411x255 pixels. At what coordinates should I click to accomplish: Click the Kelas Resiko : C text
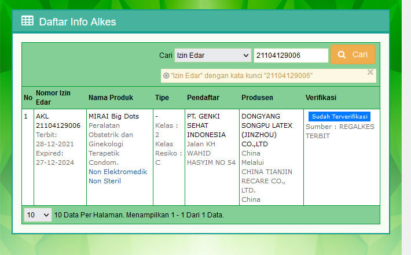click(168, 153)
